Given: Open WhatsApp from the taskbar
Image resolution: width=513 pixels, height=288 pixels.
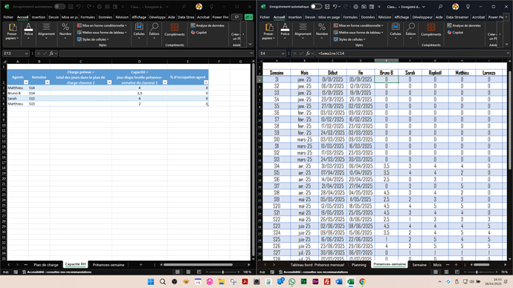Looking at the screenshot, I should tap(292, 281).
